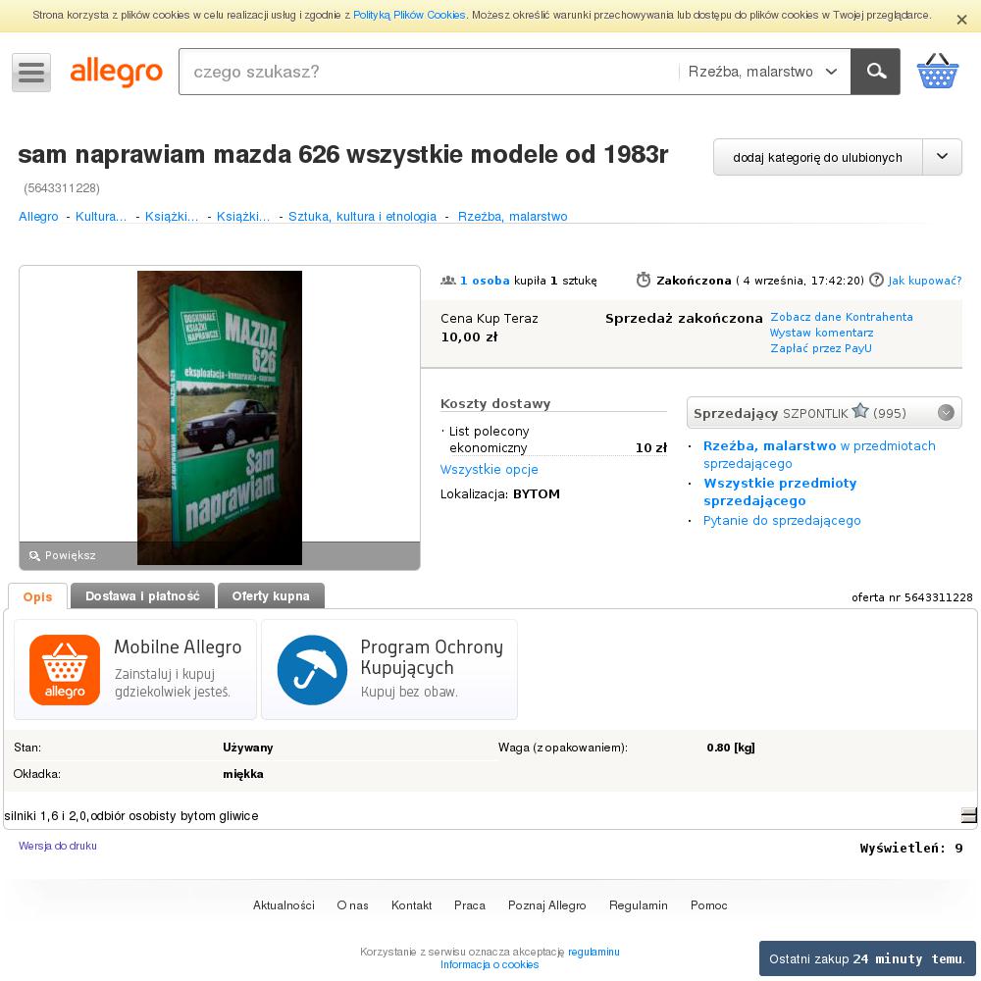Open the shopping basket icon
The image size is (981, 981).
[937, 72]
